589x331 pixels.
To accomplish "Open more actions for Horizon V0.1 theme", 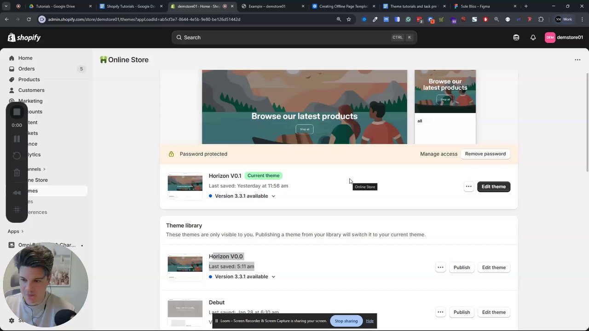I will point(468,187).
